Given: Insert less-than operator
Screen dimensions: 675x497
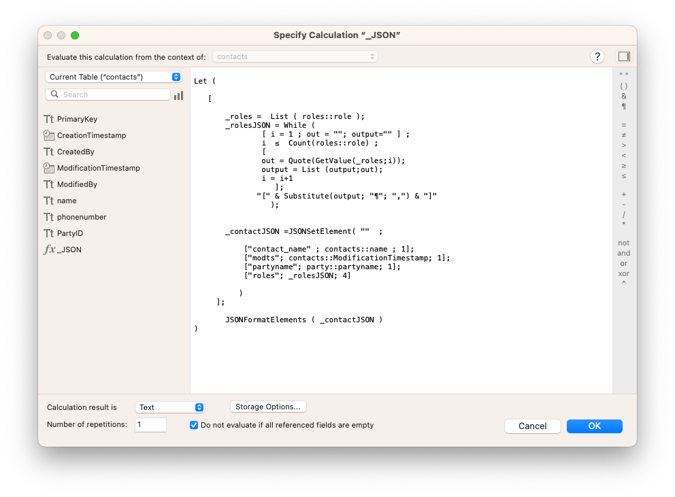Looking at the screenshot, I should [x=624, y=155].
